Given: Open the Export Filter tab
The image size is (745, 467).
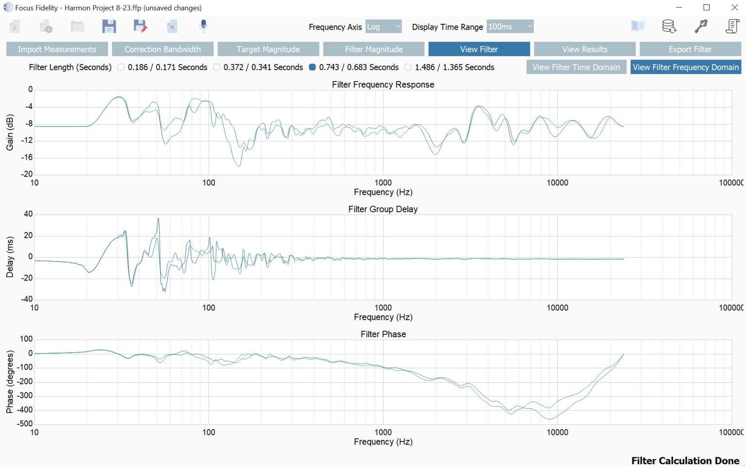Looking at the screenshot, I should (x=690, y=49).
